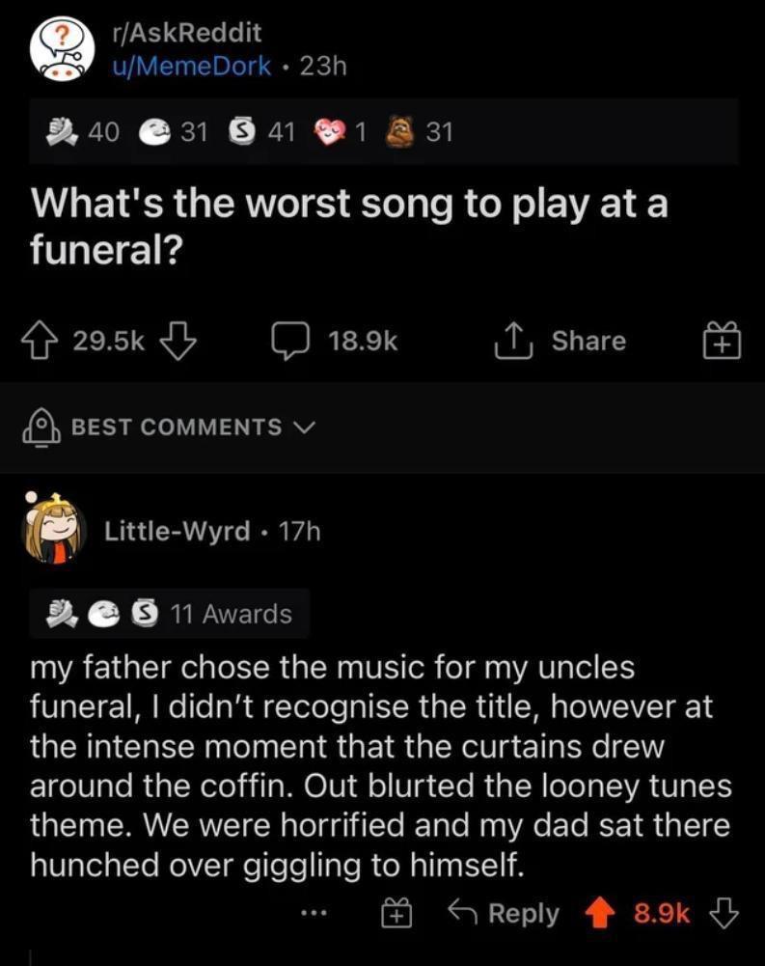The image size is (765, 966).
Task: Open Little-Wyrd's user profile name
Action: (177, 531)
